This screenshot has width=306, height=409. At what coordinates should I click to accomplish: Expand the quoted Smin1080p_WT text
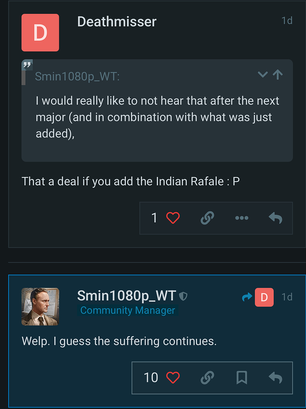263,74
